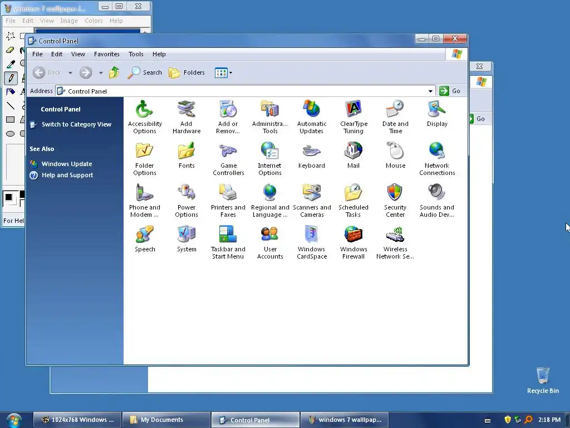570x428 pixels.
Task: Open Add Hardware wizard
Action: click(186, 117)
